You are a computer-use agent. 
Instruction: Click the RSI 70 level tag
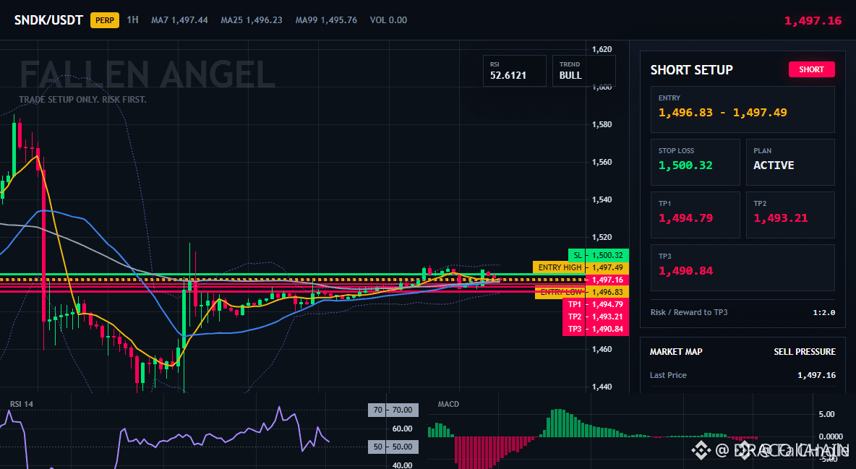(393, 410)
